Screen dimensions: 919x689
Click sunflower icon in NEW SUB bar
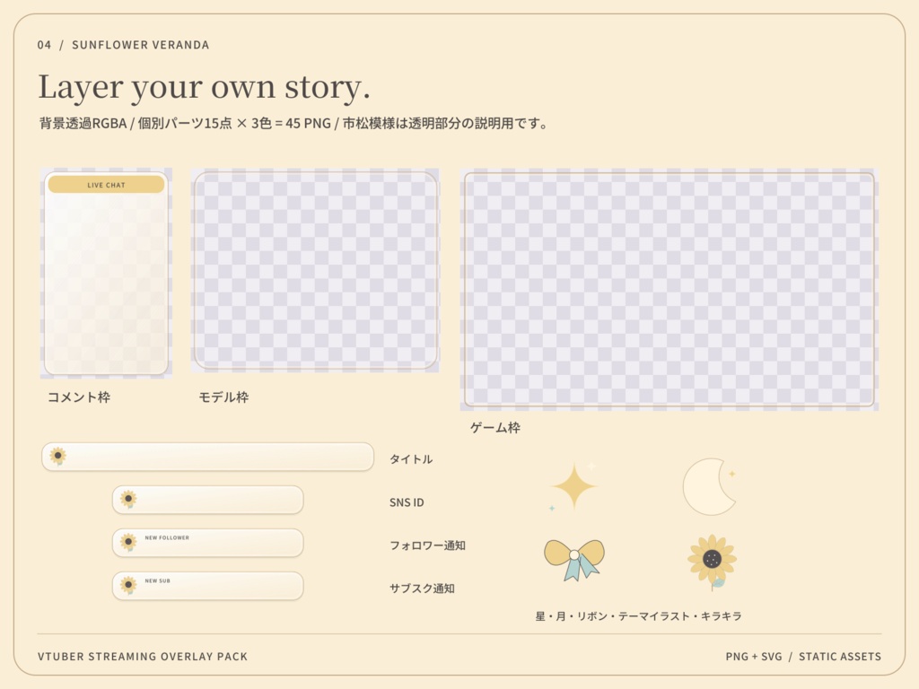pos(128,585)
